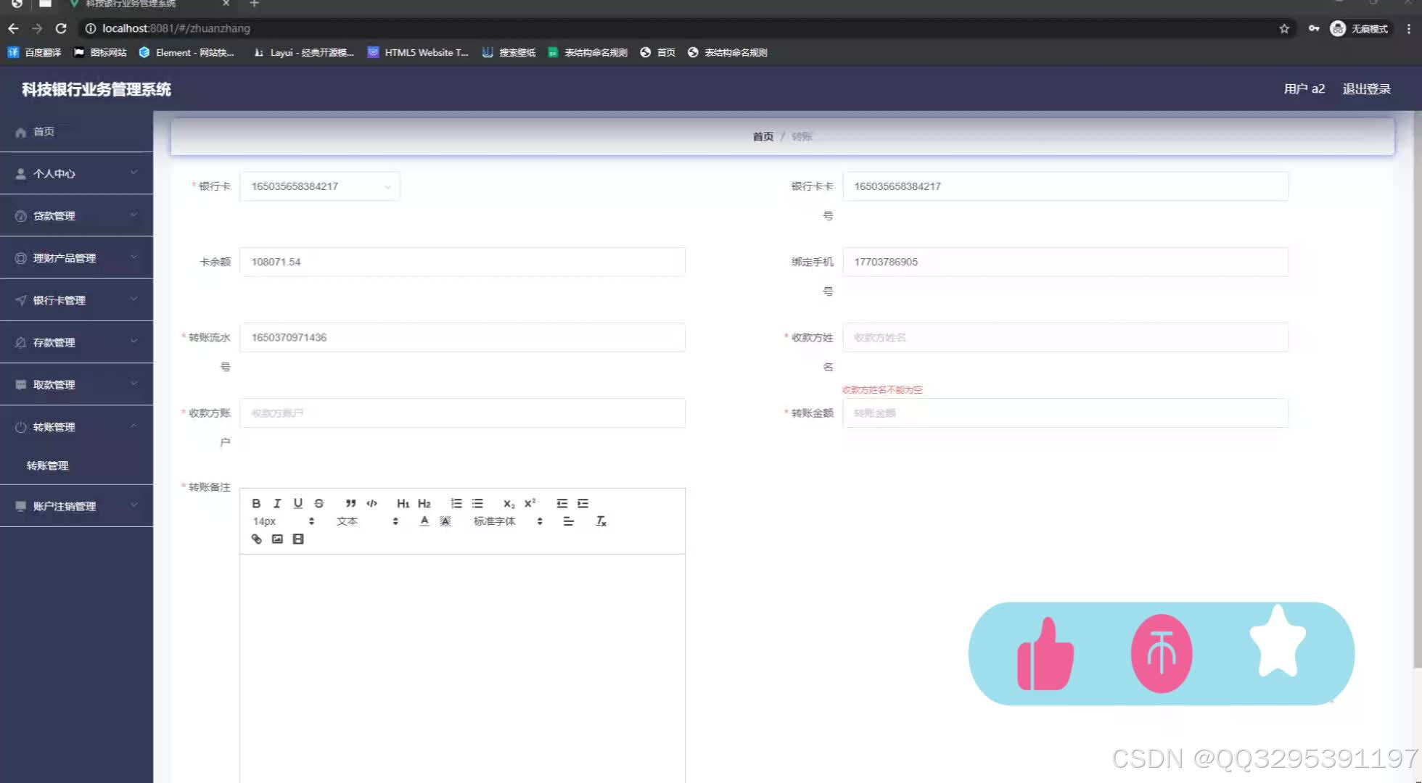The height and width of the screenshot is (783, 1422).
Task: Clear text formatting in the editor
Action: [601, 521]
